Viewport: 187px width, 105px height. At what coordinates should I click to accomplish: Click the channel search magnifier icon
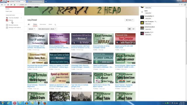click(55, 24)
